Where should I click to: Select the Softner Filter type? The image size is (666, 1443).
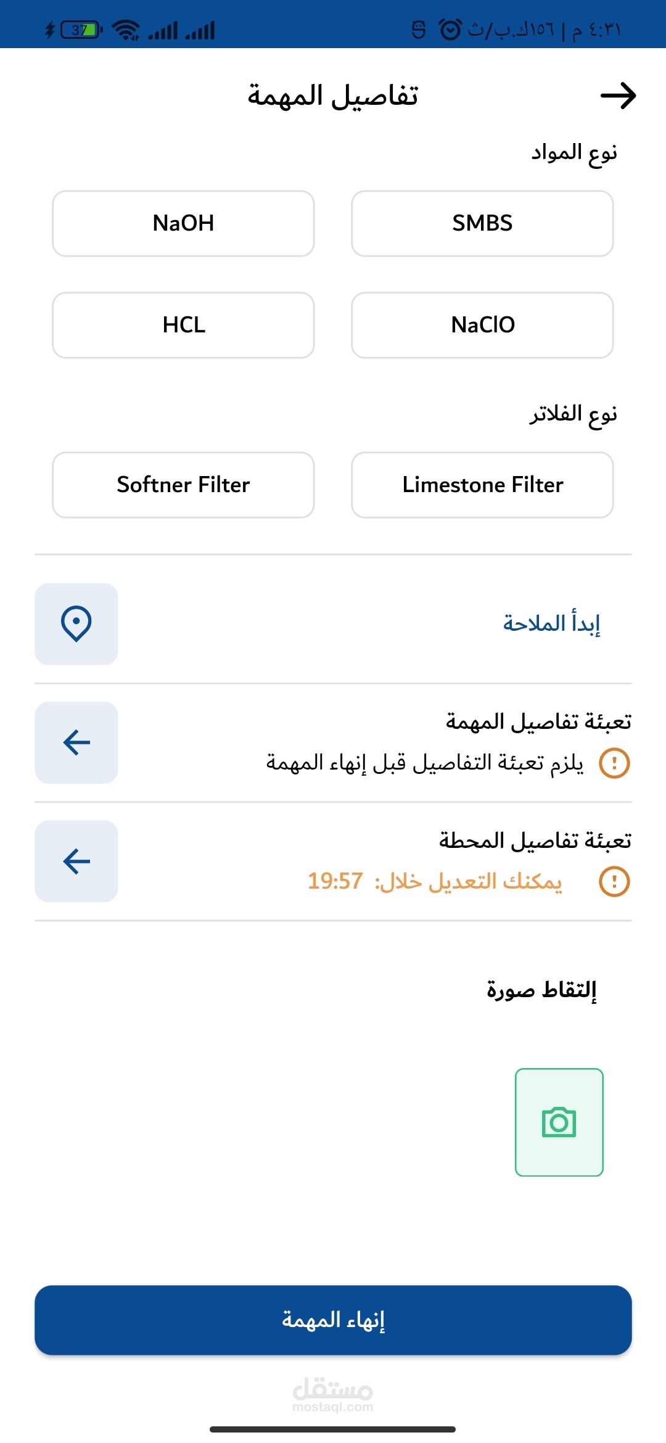coord(183,485)
